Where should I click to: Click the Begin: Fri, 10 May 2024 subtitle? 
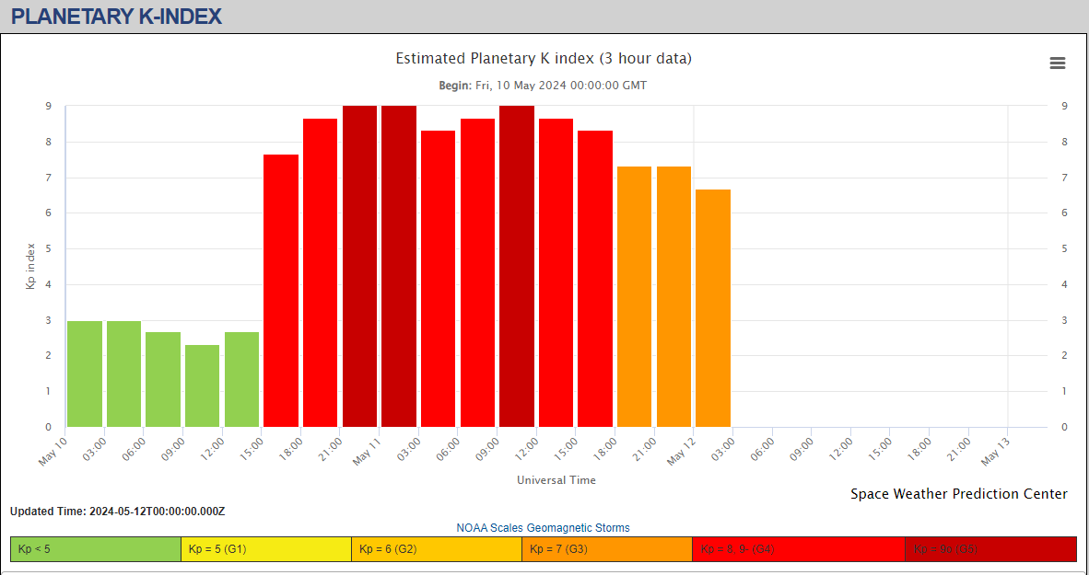pyautogui.click(x=543, y=86)
